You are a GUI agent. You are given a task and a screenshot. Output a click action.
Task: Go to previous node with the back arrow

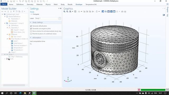pos(2,11)
